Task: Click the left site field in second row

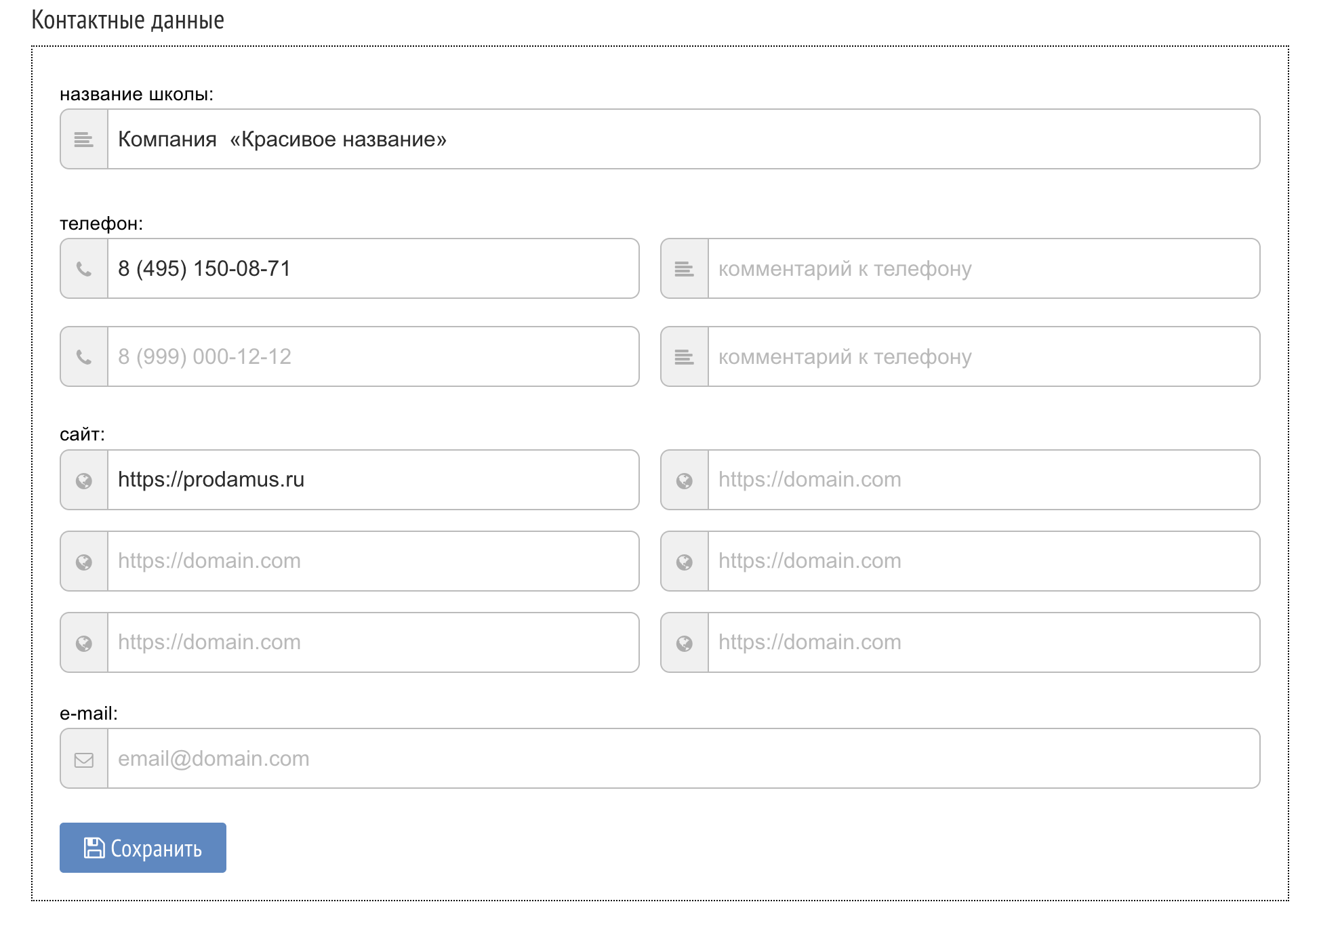Action: (x=373, y=562)
